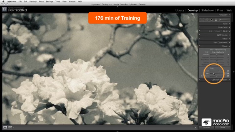Open the File menu
The height and width of the screenshot is (132, 235).
pos(20,2)
